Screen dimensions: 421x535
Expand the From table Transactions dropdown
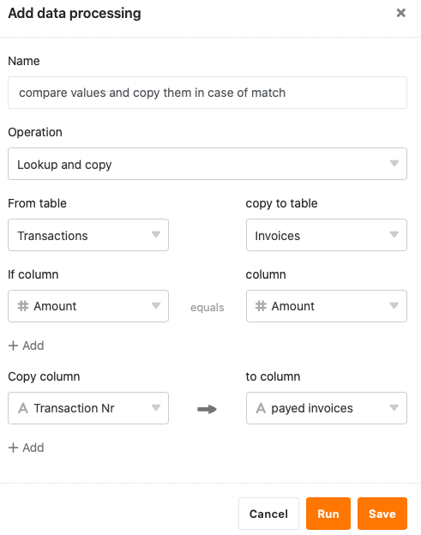pos(88,235)
